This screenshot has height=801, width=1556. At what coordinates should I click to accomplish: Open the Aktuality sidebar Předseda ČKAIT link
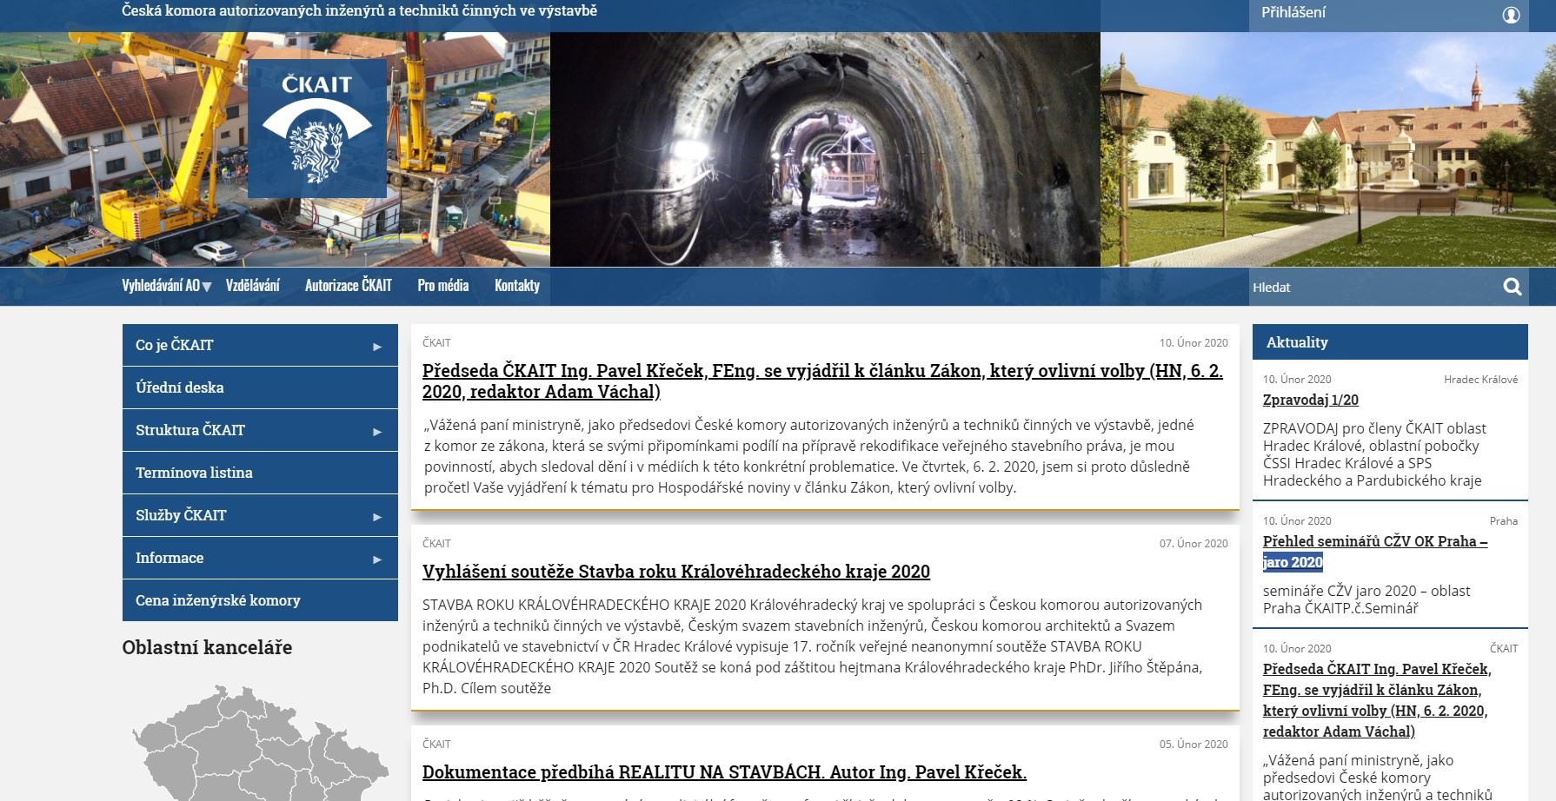click(x=1377, y=700)
